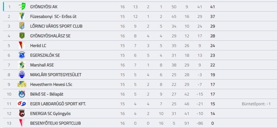
Task: Select the Bélkő SE - Bélapát crest
Action: click(x=22, y=94)
